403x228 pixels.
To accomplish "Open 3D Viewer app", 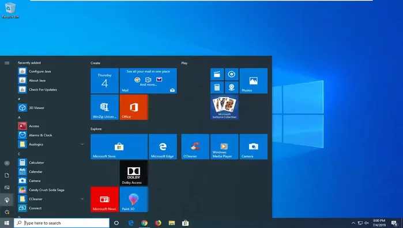I will [51, 108].
